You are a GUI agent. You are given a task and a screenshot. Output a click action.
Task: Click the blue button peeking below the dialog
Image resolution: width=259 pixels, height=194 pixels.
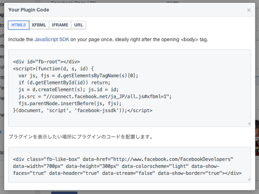[x=64, y=193]
